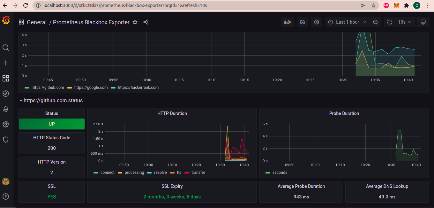Click the user avatar in sidebar
Viewport: 434px width, 208px height.
[6, 181]
